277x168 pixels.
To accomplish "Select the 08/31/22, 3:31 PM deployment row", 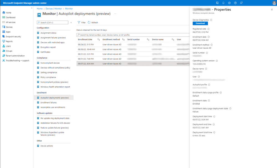I will pos(133,54).
